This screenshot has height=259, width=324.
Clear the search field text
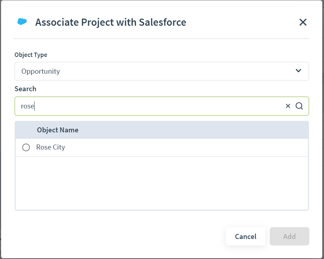(288, 106)
